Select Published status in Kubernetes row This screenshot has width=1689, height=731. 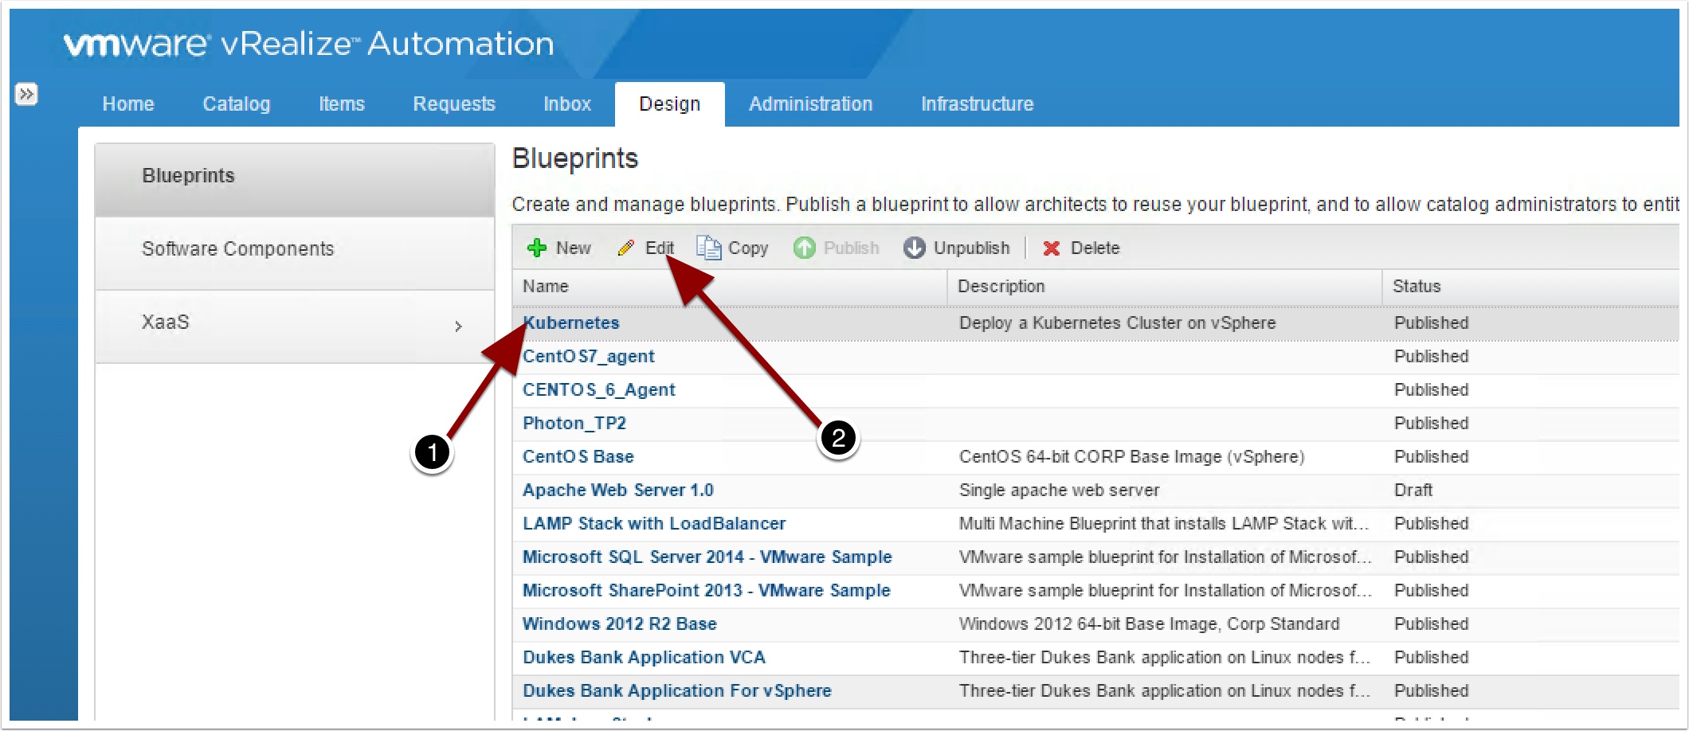pyautogui.click(x=1432, y=323)
